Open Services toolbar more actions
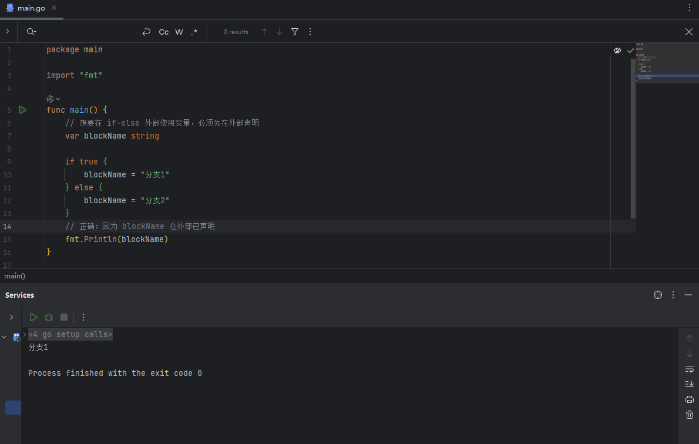 tap(83, 317)
